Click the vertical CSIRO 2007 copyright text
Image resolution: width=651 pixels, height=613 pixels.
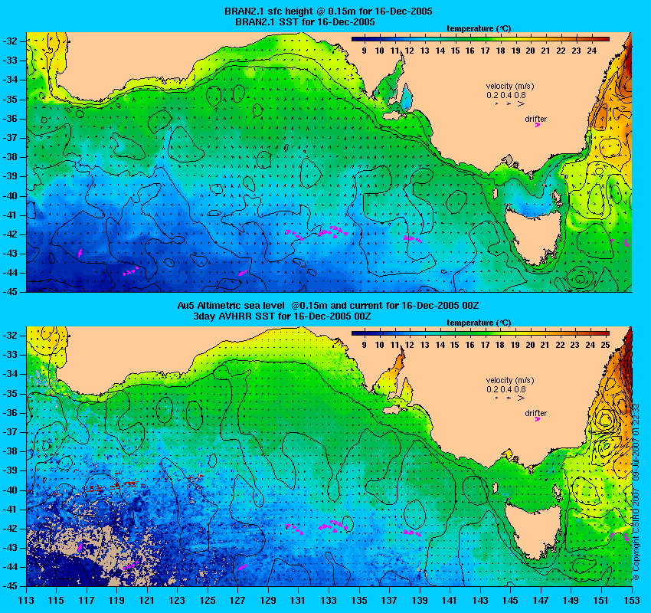pos(636,491)
